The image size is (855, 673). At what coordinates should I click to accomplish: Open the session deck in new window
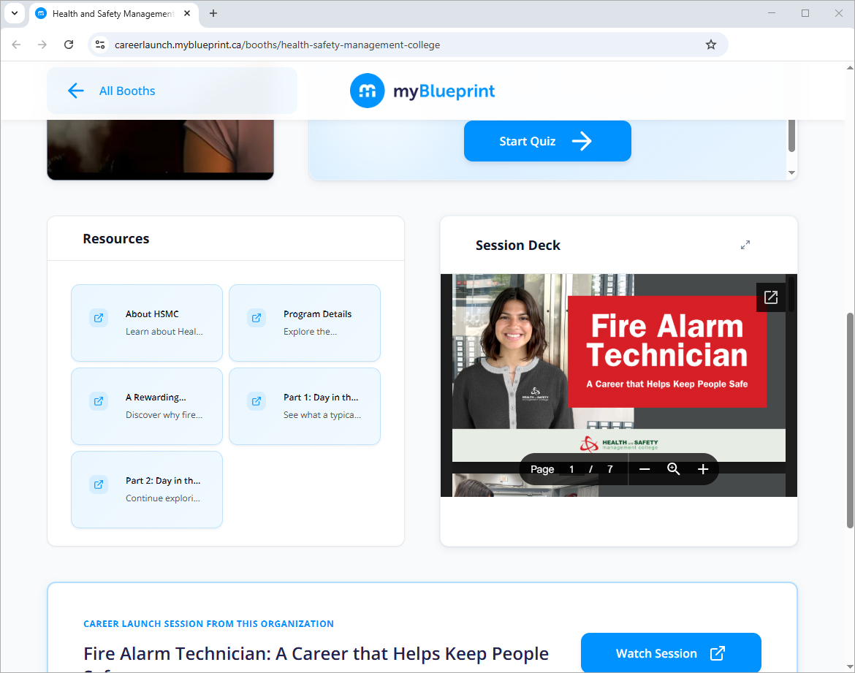770,297
